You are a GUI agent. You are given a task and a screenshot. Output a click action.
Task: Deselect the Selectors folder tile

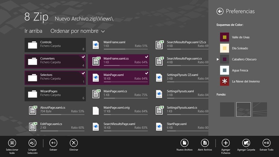[x=55, y=77]
